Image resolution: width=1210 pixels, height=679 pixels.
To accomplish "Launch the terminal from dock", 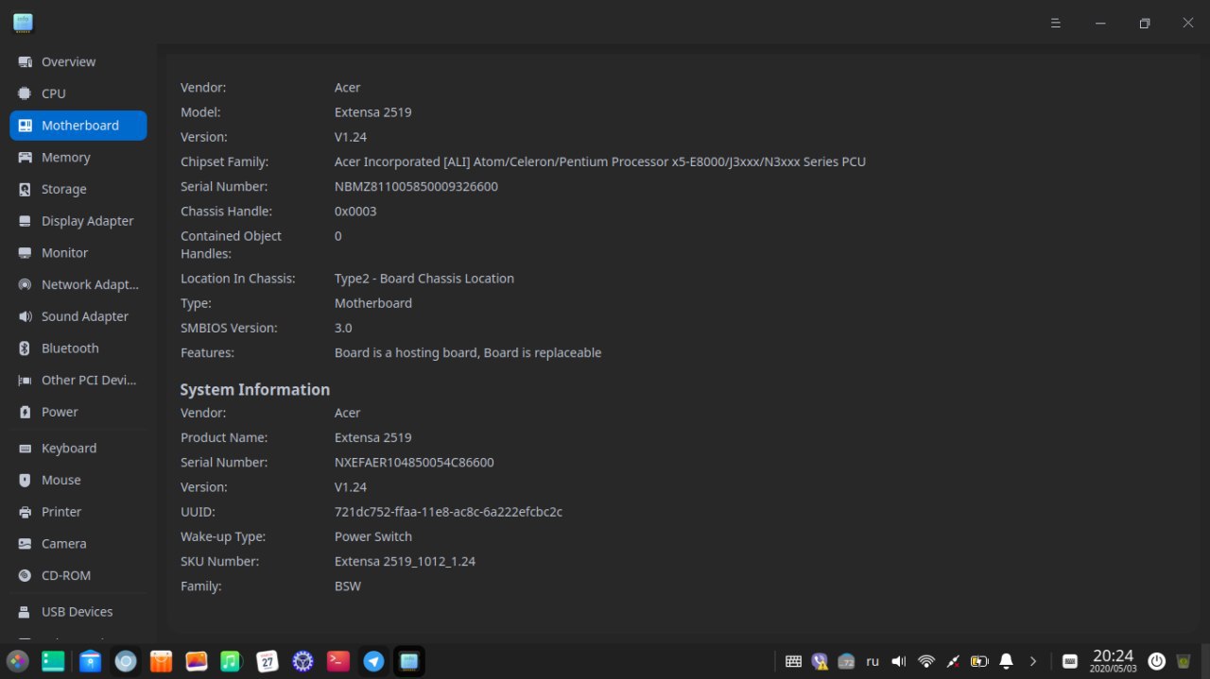I will click(338, 661).
